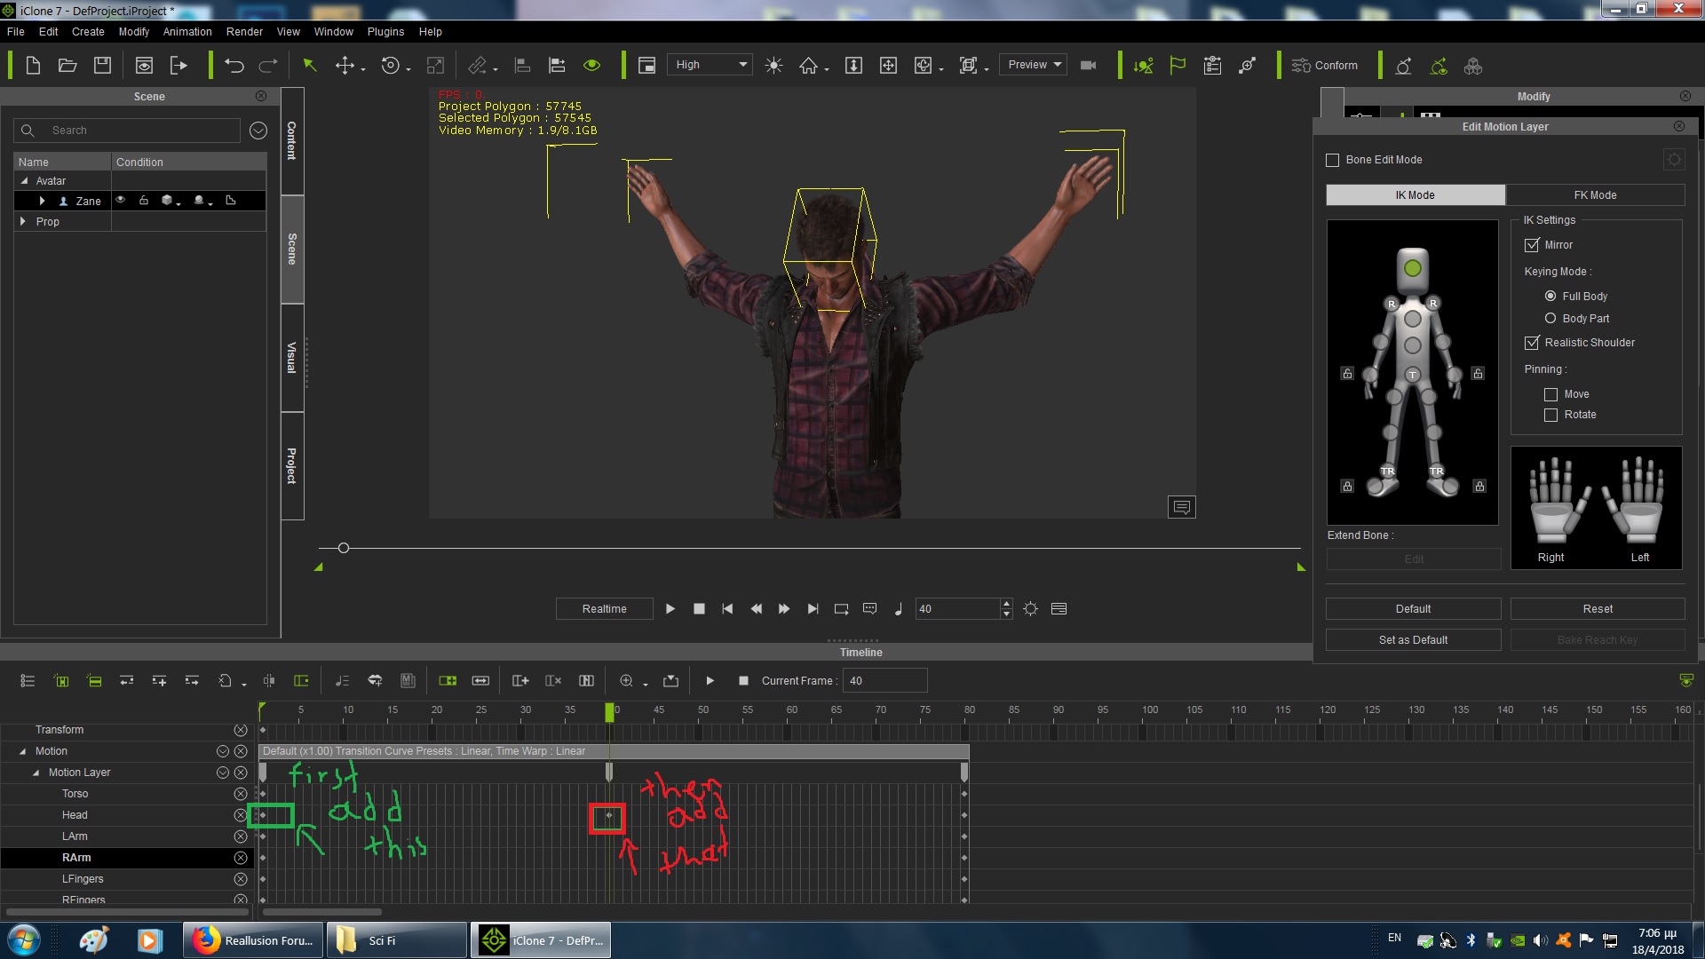Click the Home camera view icon
This screenshot has height=959, width=1705.
click(808, 65)
